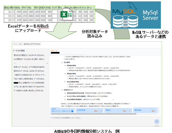This screenshot has width=172, height=133.
Task: Open the 商品名 comparison dropdown arrow
Action: [x=130, y=111]
